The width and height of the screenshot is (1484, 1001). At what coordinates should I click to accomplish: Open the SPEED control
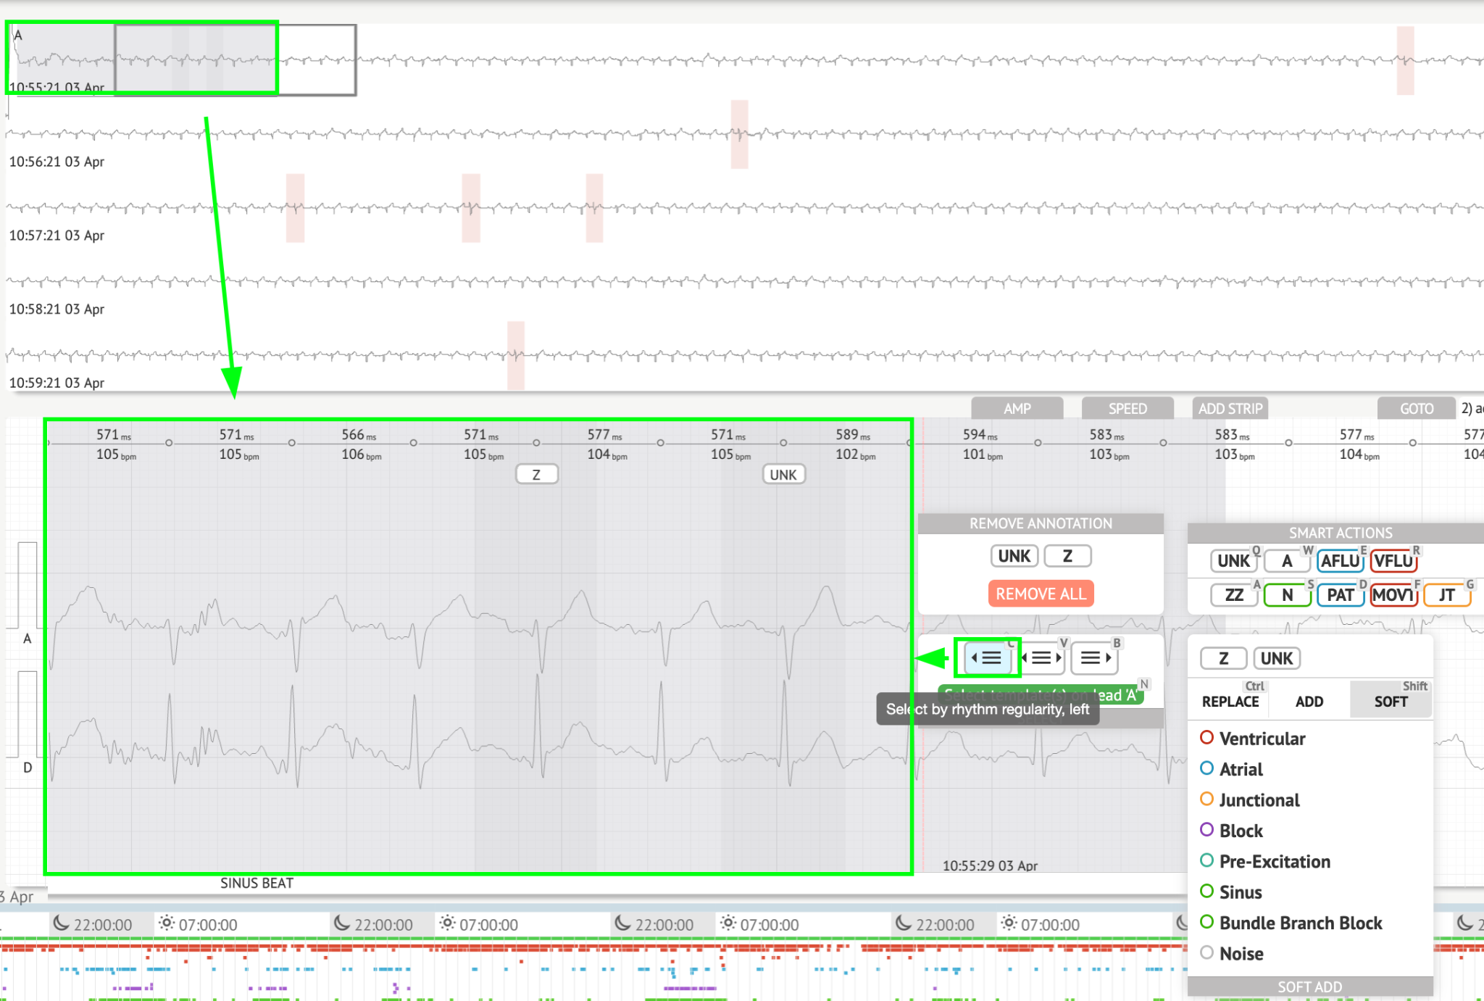pyautogui.click(x=1127, y=408)
